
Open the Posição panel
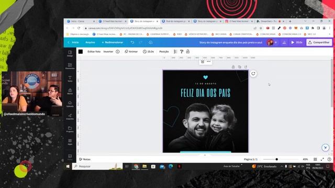tap(164, 52)
